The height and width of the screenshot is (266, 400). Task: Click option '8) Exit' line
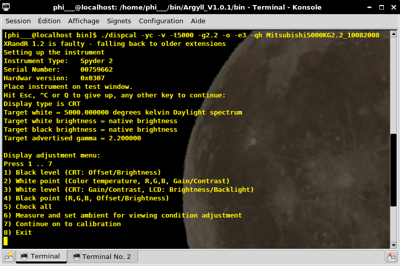click(x=18, y=233)
